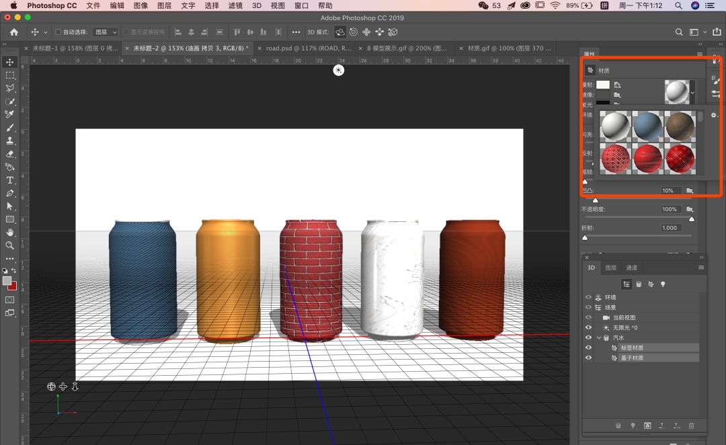Image resolution: width=726 pixels, height=445 pixels.
Task: Switch to the 通道 panel tab
Action: pyautogui.click(x=631, y=268)
